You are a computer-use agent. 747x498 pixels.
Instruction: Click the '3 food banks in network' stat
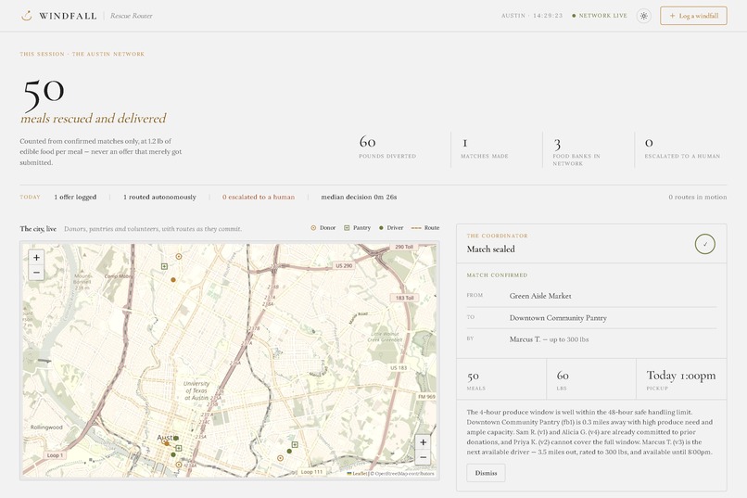(x=576, y=151)
